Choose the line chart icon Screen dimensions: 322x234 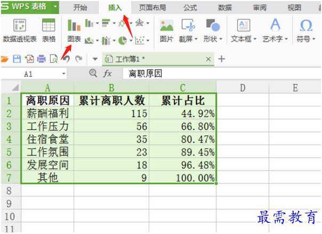[123, 23]
